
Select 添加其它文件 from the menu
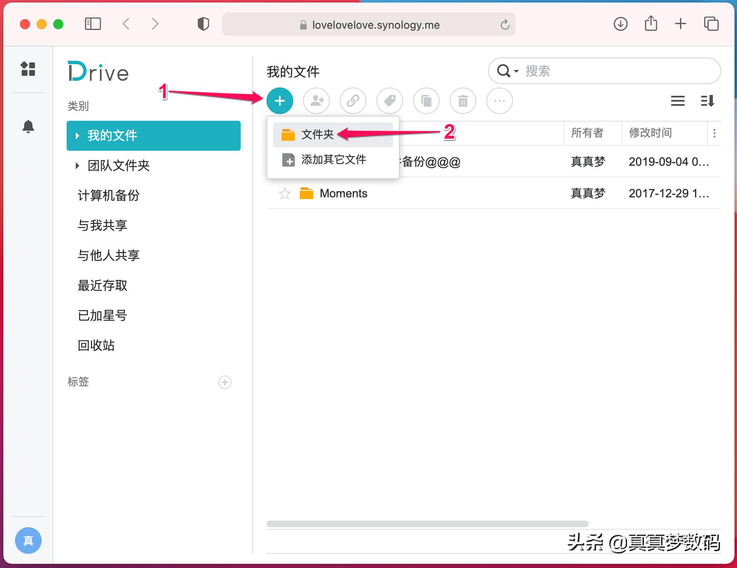click(x=333, y=159)
